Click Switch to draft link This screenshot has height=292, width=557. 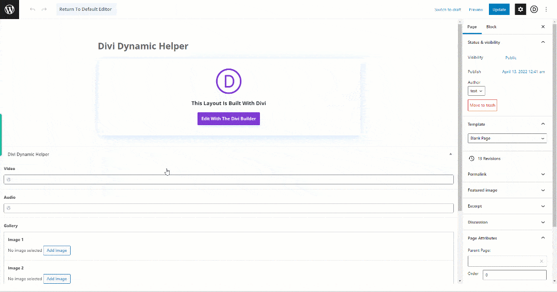click(448, 10)
